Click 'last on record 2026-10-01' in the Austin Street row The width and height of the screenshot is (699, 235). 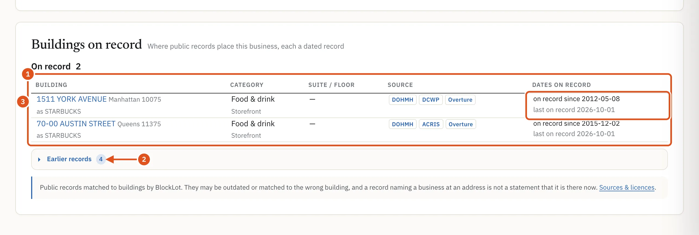574,134
